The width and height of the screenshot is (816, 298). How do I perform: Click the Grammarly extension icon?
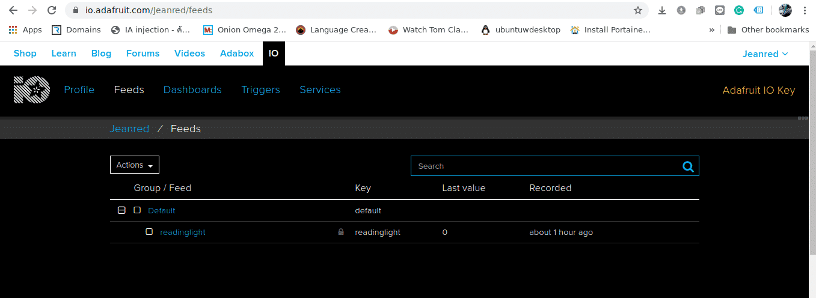(739, 10)
